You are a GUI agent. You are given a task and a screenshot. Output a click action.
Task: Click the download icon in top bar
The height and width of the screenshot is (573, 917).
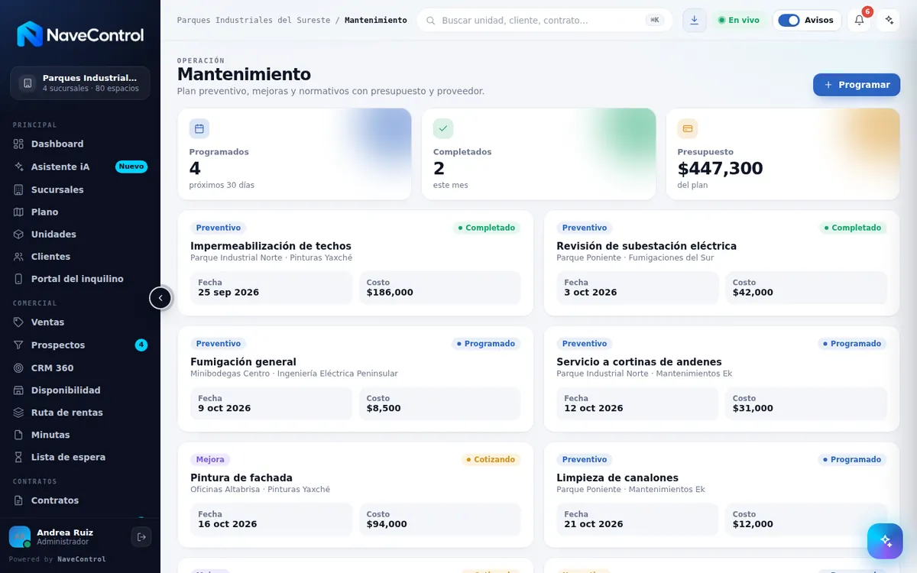click(694, 20)
